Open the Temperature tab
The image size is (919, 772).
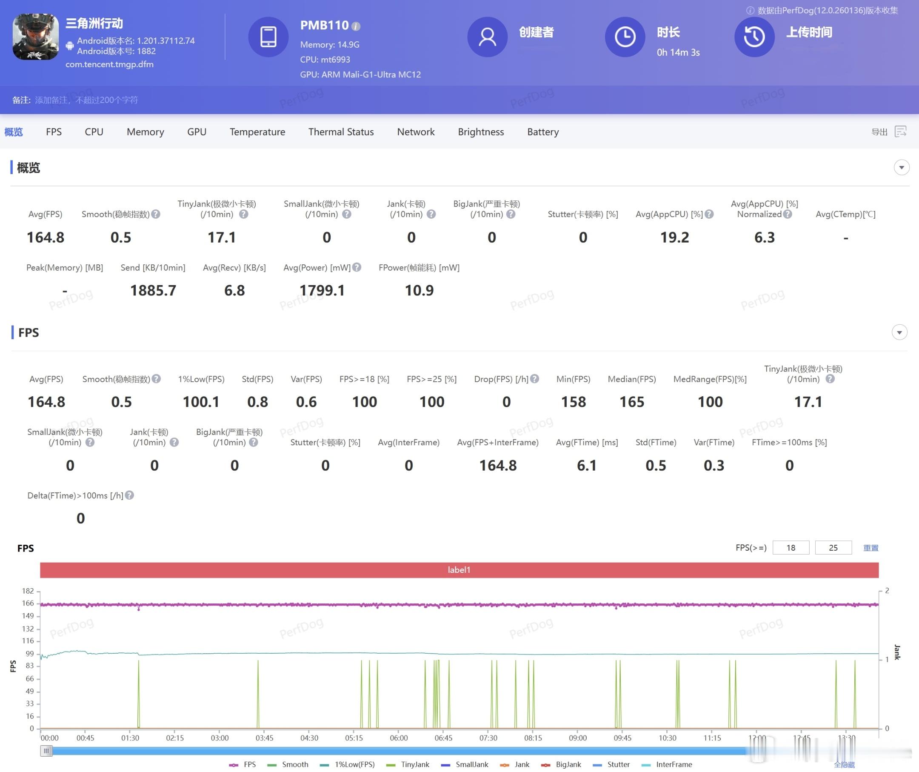[x=257, y=132]
